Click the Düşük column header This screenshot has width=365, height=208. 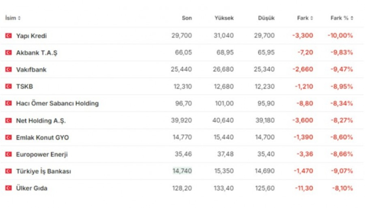pos(266,18)
